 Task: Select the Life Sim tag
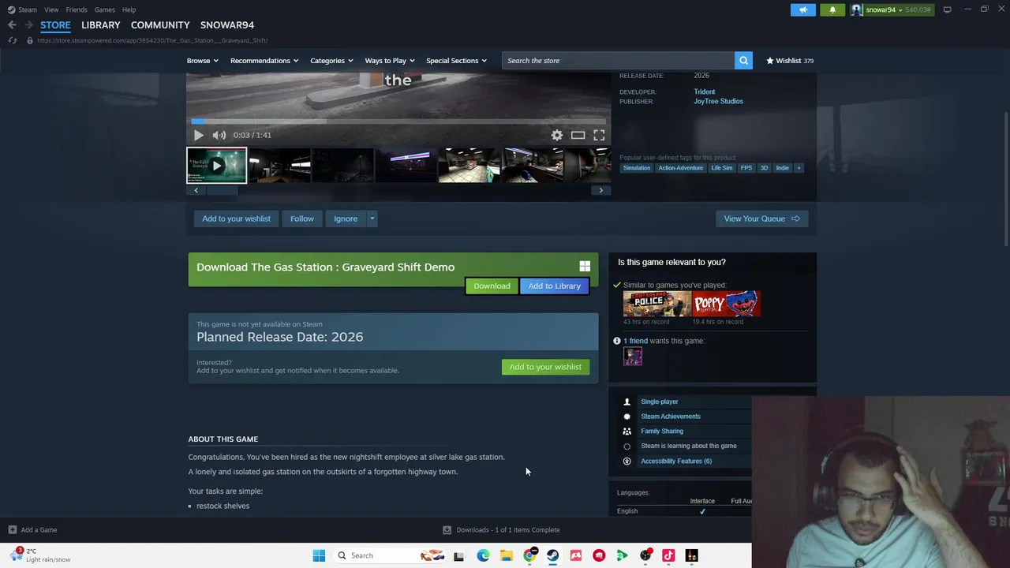(x=721, y=168)
